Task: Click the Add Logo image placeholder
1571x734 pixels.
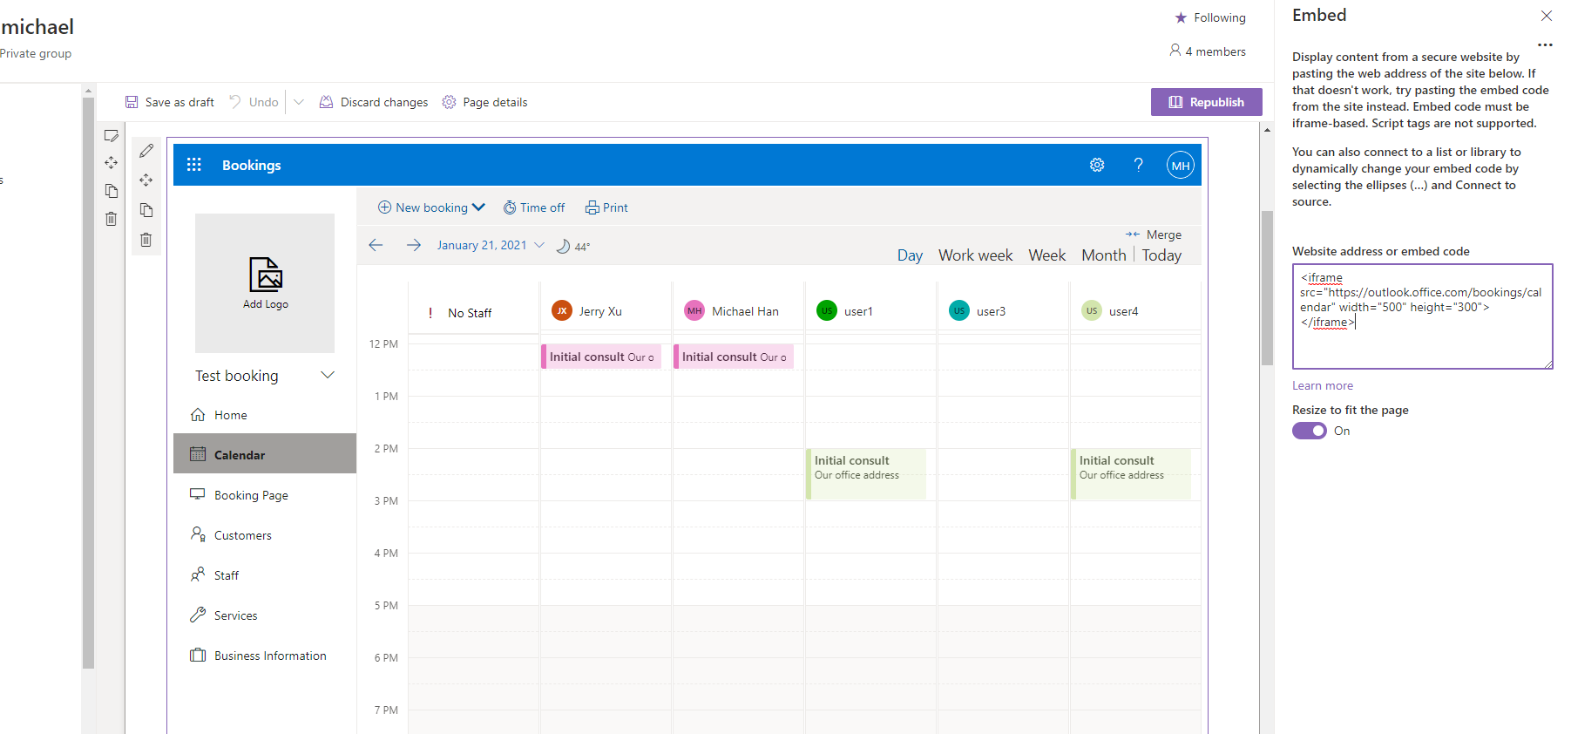Action: [265, 283]
